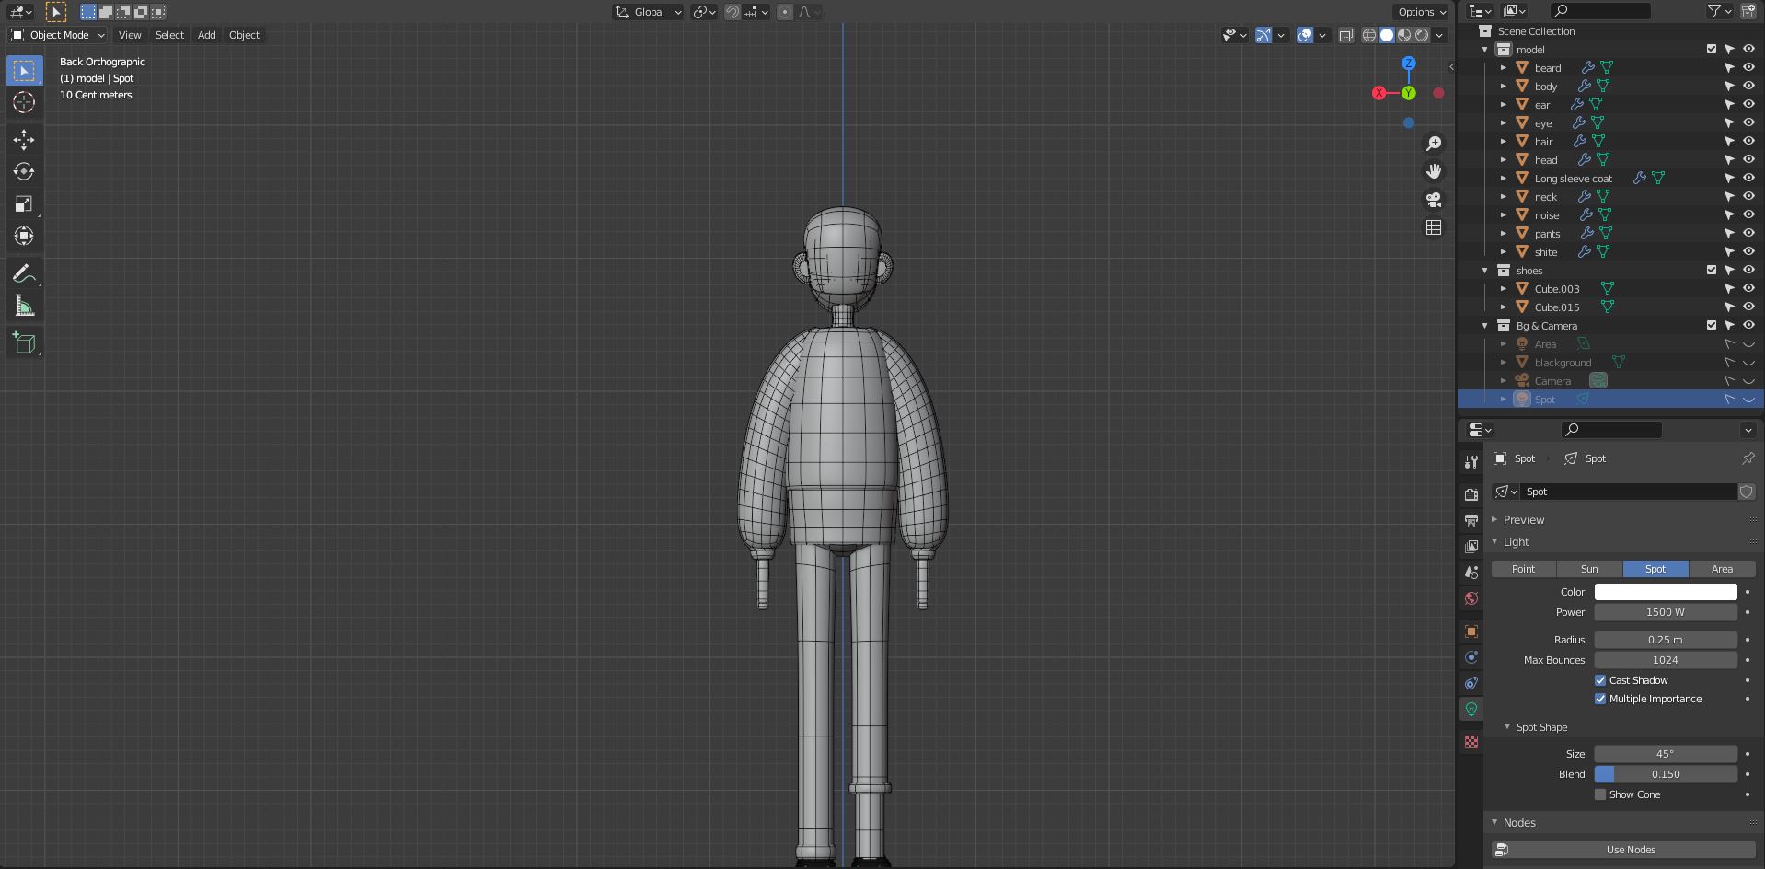Hide the beard object in the outliner
The width and height of the screenshot is (1765, 869).
[x=1748, y=67]
